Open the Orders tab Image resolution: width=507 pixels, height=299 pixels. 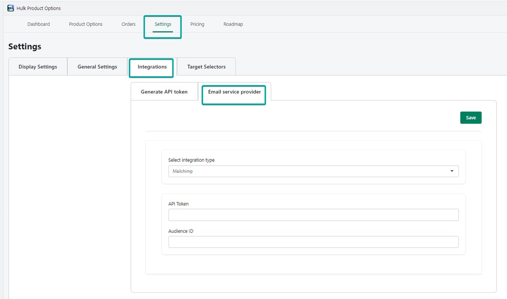tap(128, 24)
